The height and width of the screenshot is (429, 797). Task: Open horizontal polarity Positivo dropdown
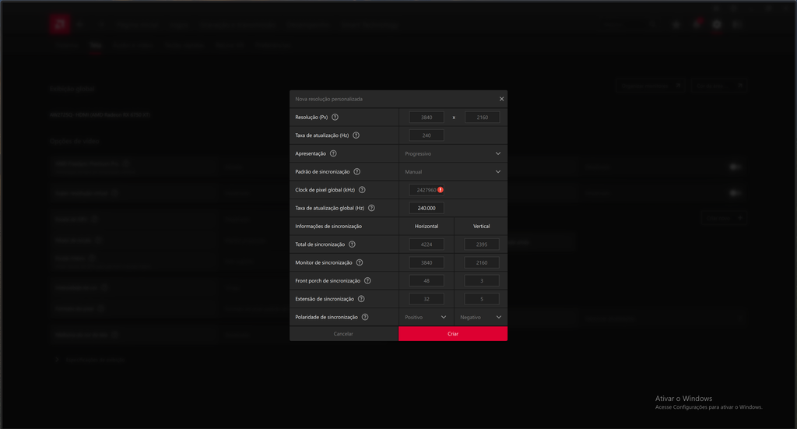click(425, 317)
